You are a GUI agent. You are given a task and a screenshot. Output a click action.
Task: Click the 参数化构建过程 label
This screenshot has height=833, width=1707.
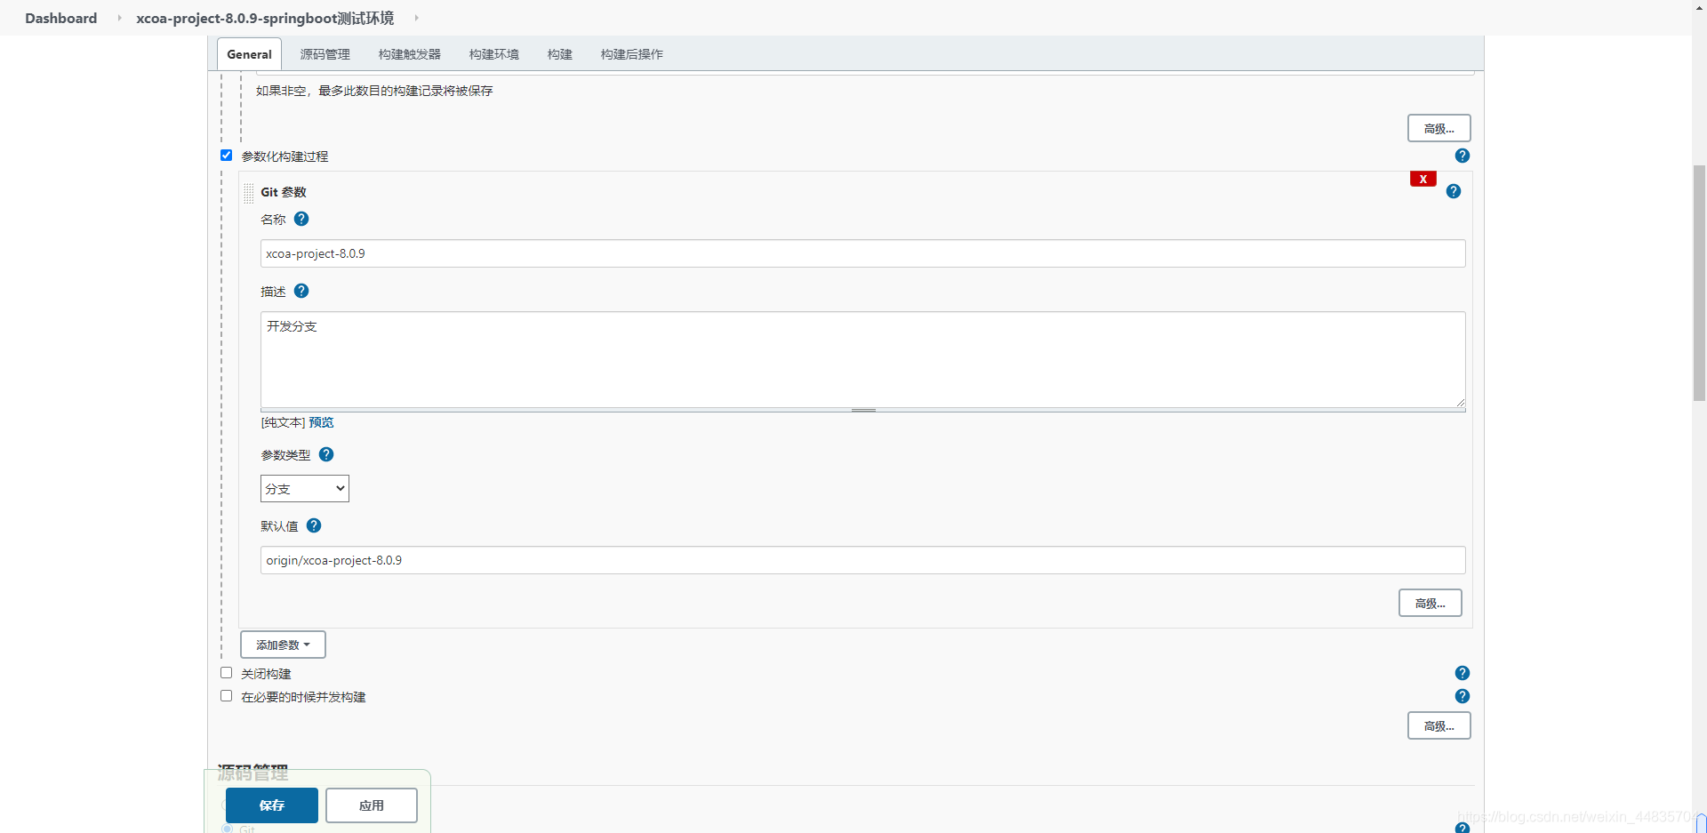284,156
